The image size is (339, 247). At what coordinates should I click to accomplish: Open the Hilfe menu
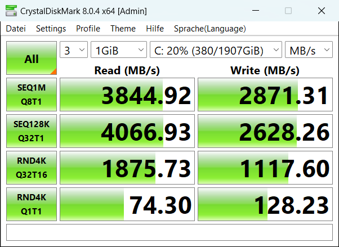[x=155, y=29]
